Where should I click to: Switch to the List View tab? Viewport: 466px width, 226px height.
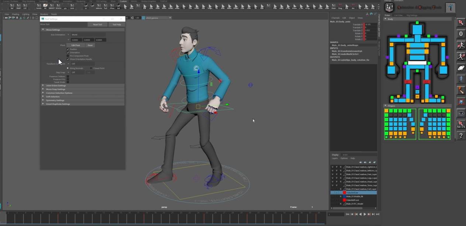(398, 15)
